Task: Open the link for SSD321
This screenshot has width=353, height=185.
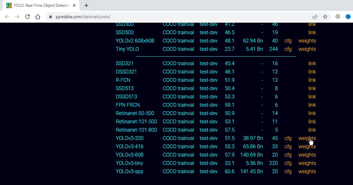Action: (312, 63)
